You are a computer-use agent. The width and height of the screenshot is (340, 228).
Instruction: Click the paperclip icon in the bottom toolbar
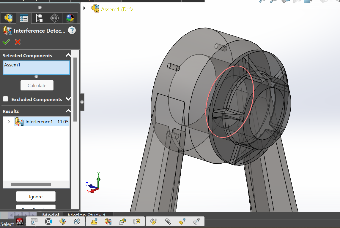(168, 221)
